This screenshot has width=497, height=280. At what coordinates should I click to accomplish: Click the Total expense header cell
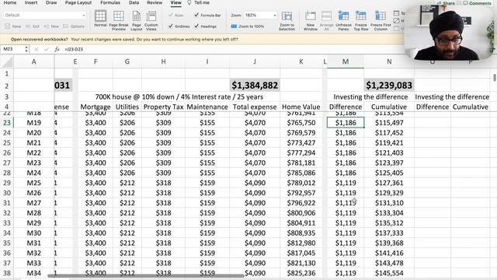255,107
